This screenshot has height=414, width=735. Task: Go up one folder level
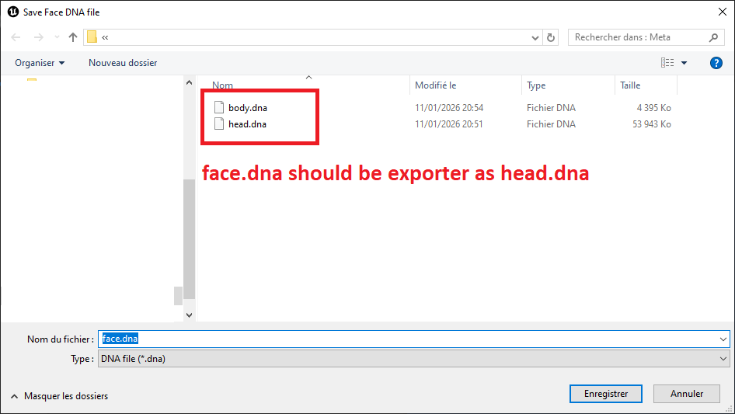[x=73, y=37]
